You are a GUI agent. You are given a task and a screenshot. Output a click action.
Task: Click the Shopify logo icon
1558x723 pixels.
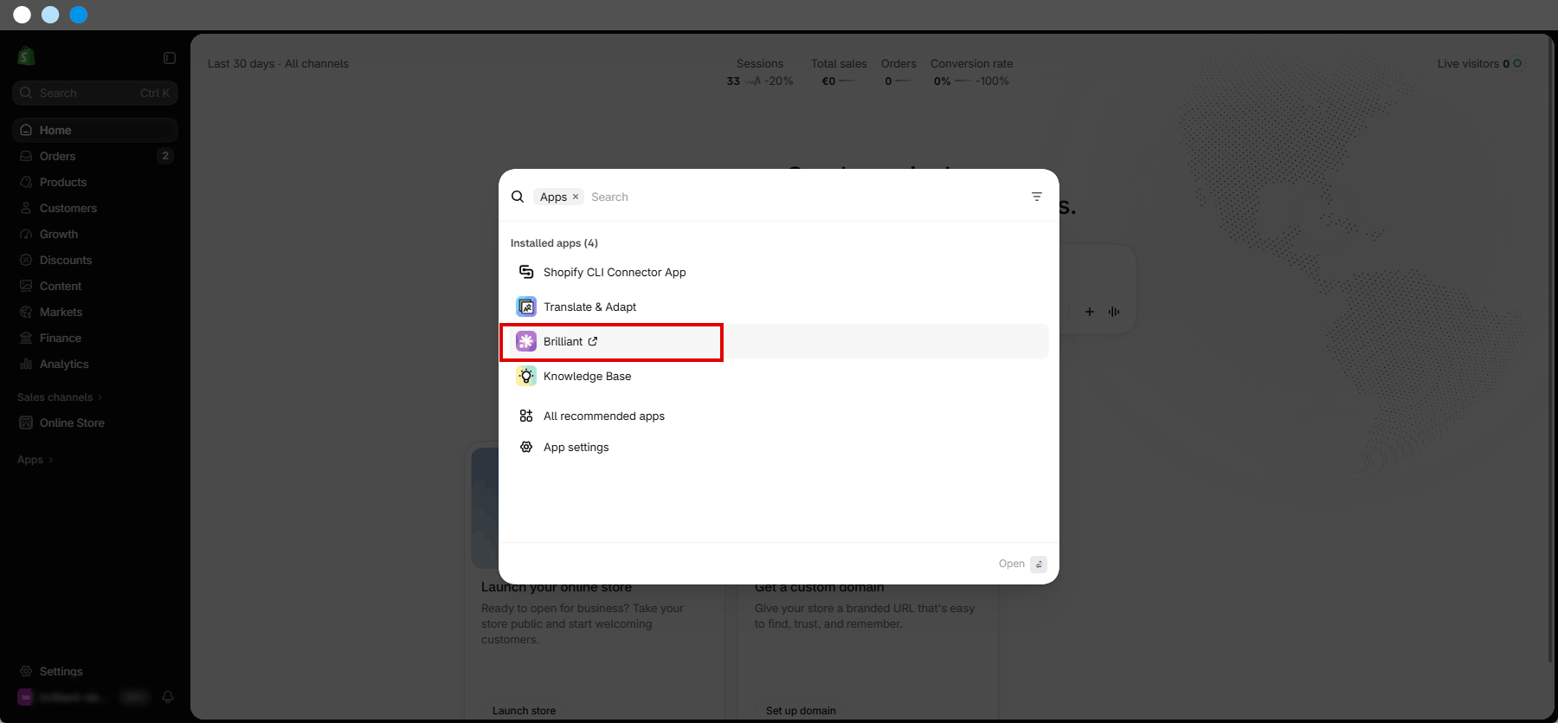(x=26, y=56)
